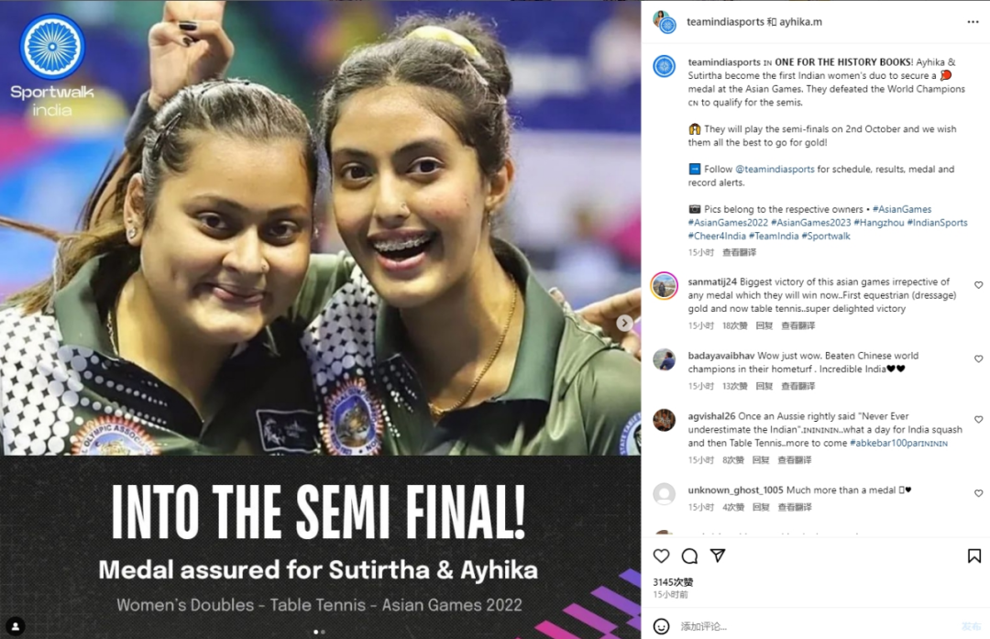
Task: View translation of the post caption
Action: (739, 252)
